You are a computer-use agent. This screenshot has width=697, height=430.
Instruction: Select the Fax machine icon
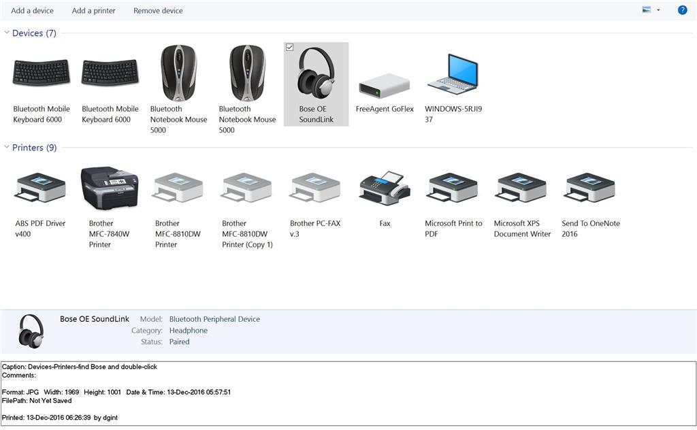click(x=385, y=188)
